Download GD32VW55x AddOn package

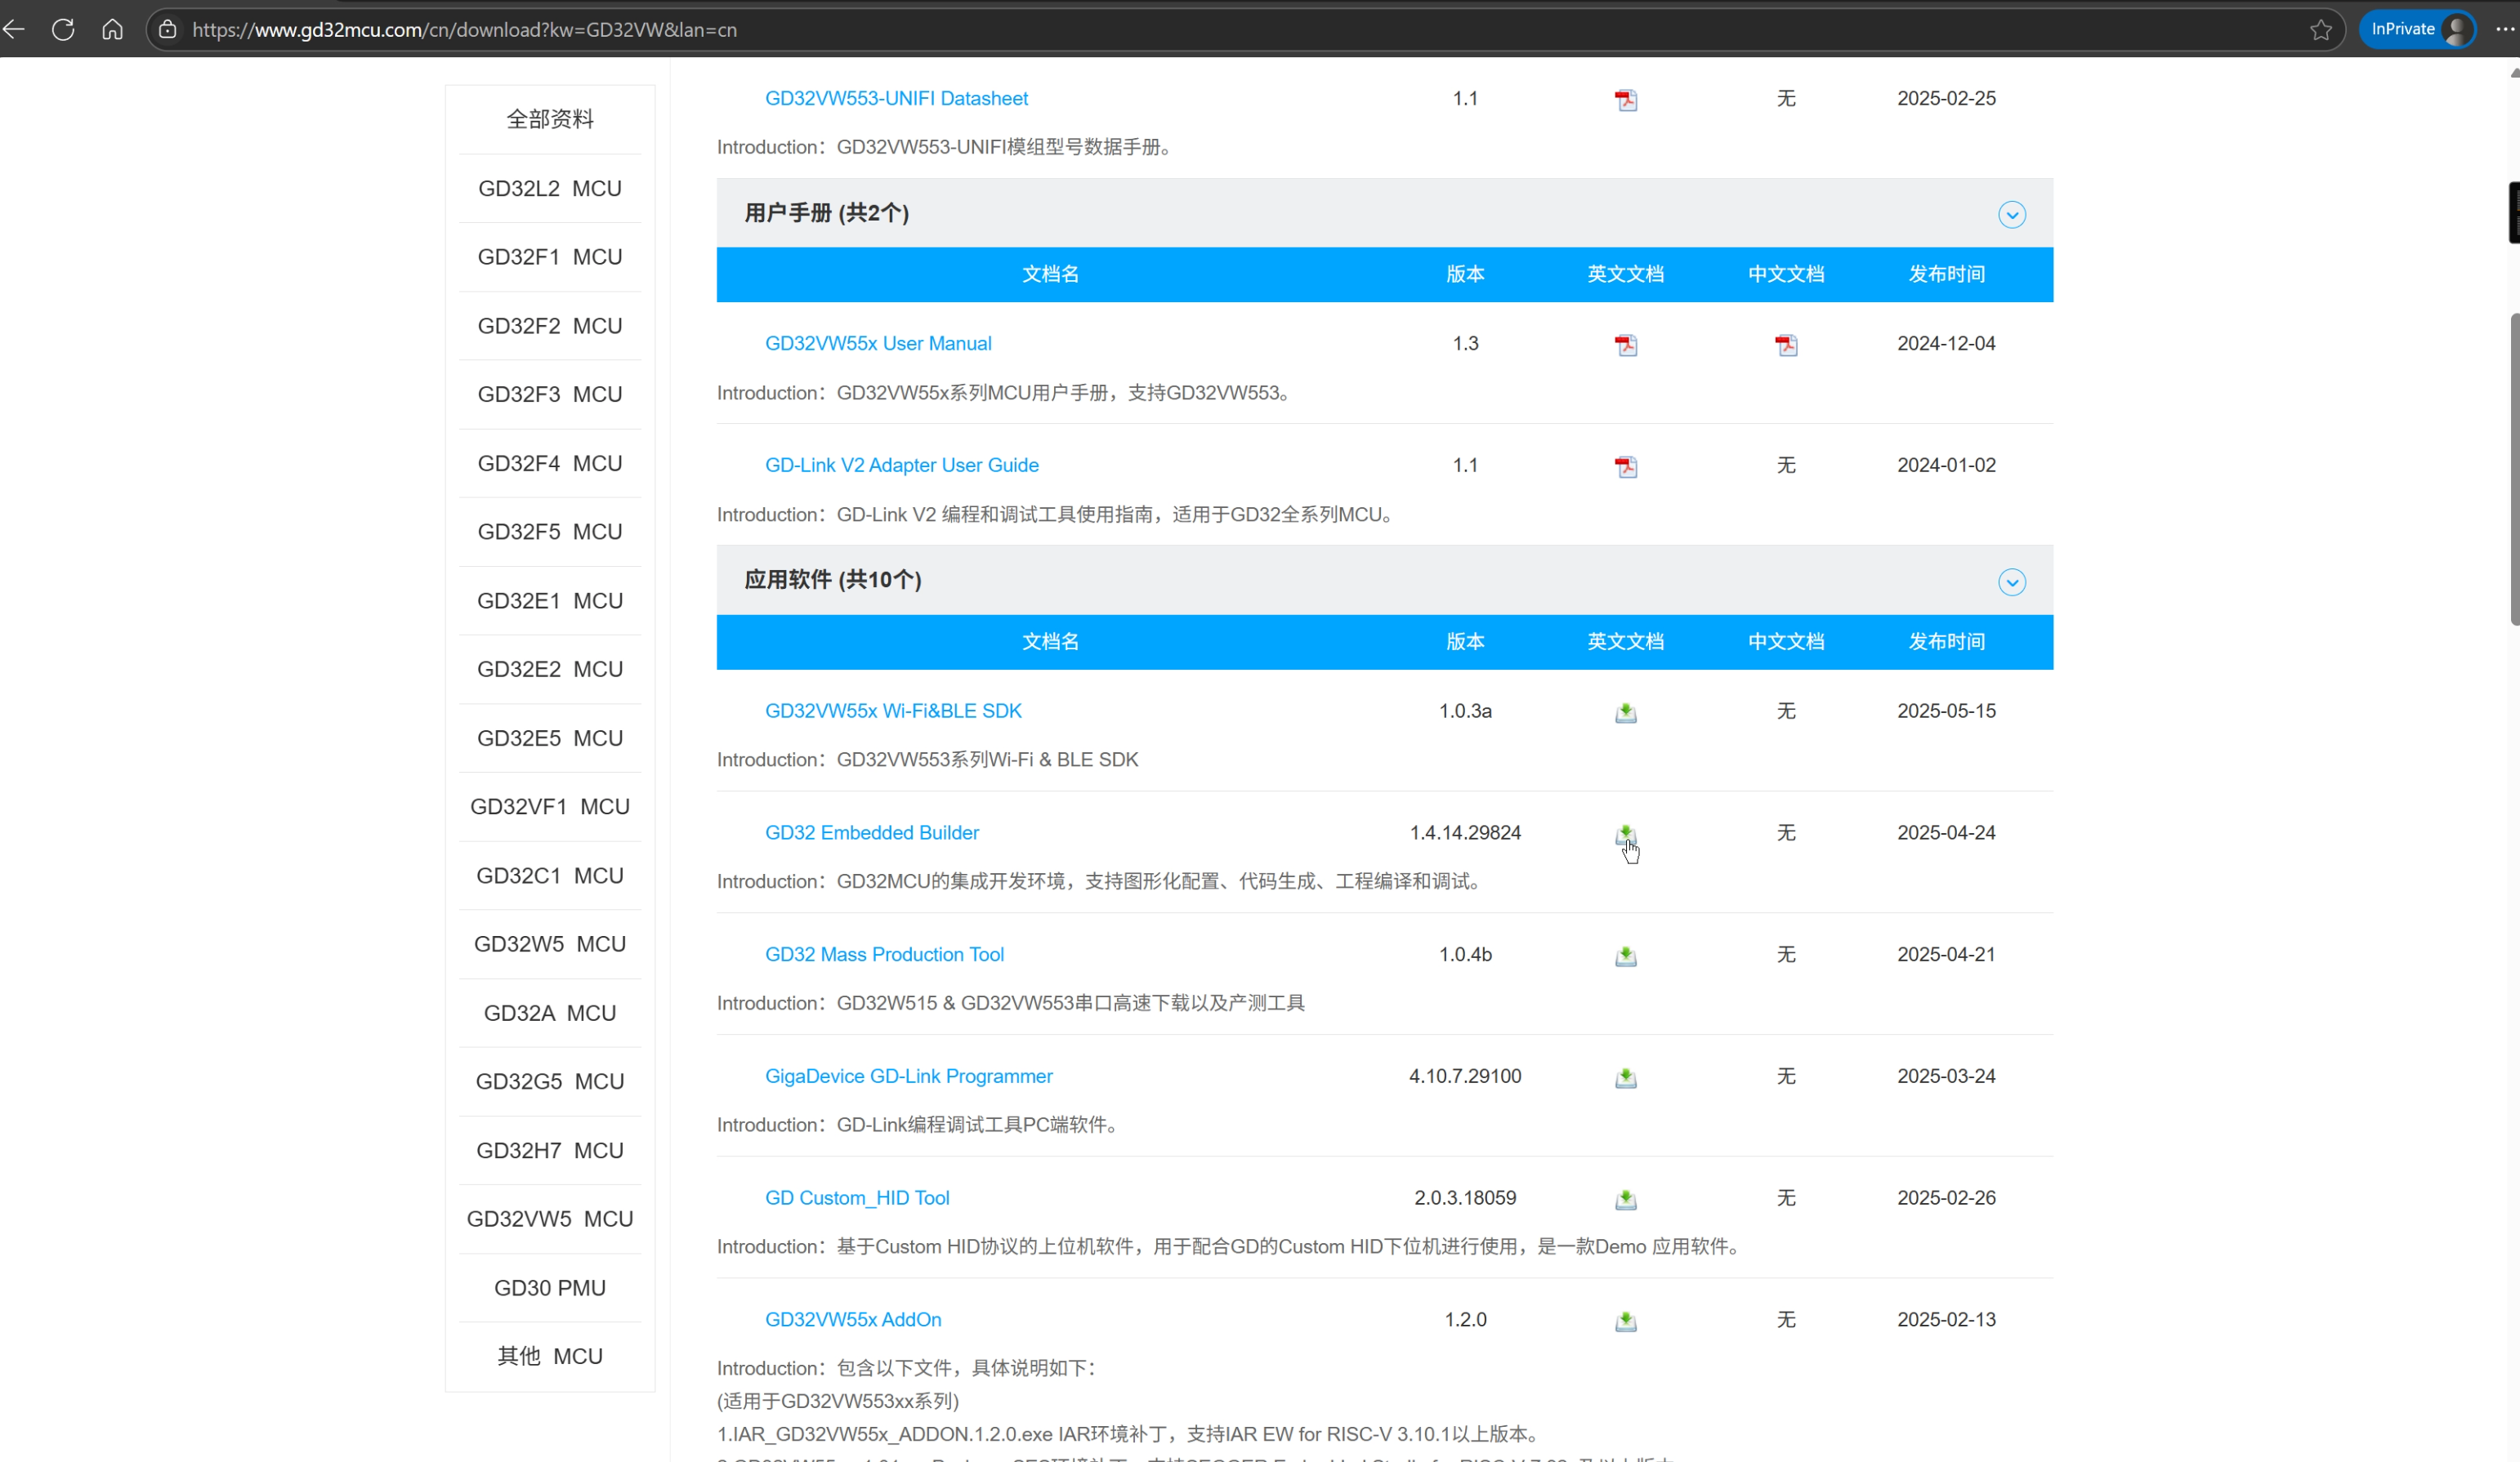1626,1321
